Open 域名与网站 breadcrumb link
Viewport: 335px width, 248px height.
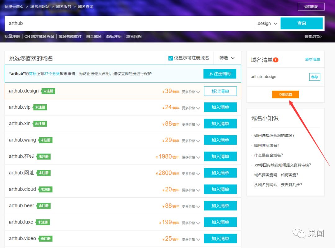[40, 7]
